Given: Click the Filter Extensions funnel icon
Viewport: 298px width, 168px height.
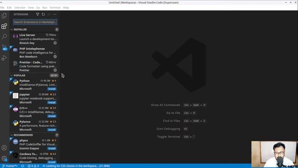Looking at the screenshot, I should [37, 14].
